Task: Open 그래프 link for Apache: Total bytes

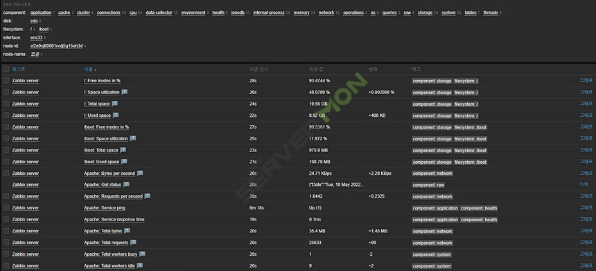Action: [x=586, y=230]
